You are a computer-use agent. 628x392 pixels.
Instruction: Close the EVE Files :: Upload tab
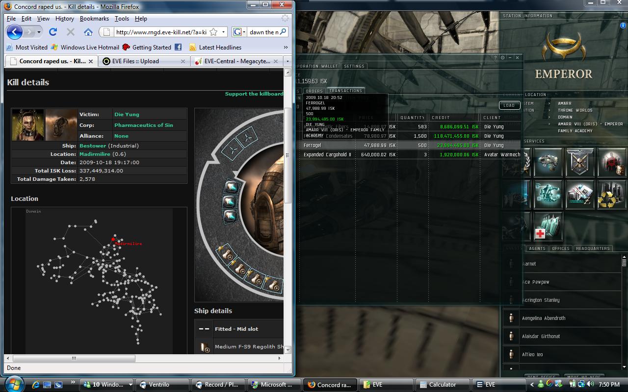(183, 61)
